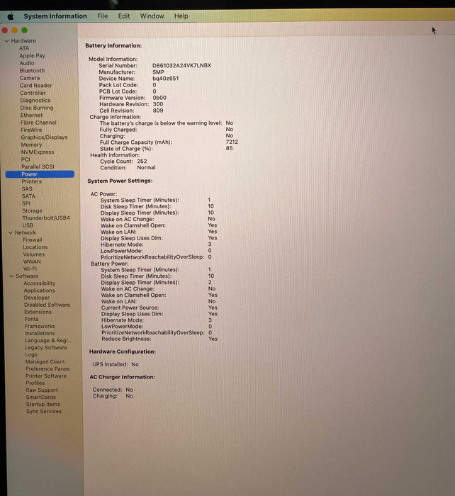Select Firewall under Network

click(x=32, y=239)
